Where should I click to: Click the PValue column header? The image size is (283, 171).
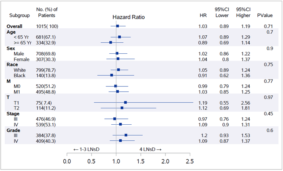pos(265,15)
